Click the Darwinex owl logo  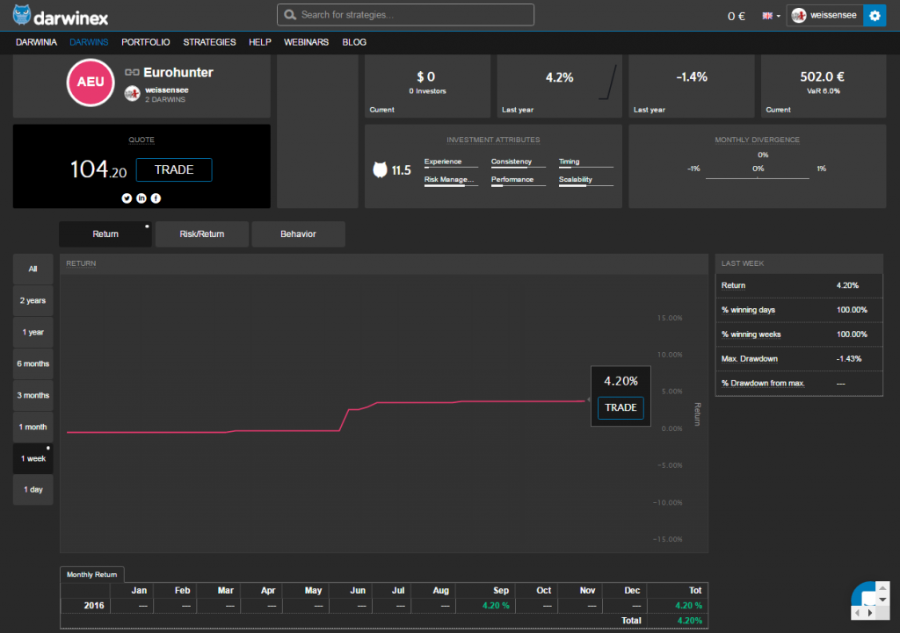point(23,15)
